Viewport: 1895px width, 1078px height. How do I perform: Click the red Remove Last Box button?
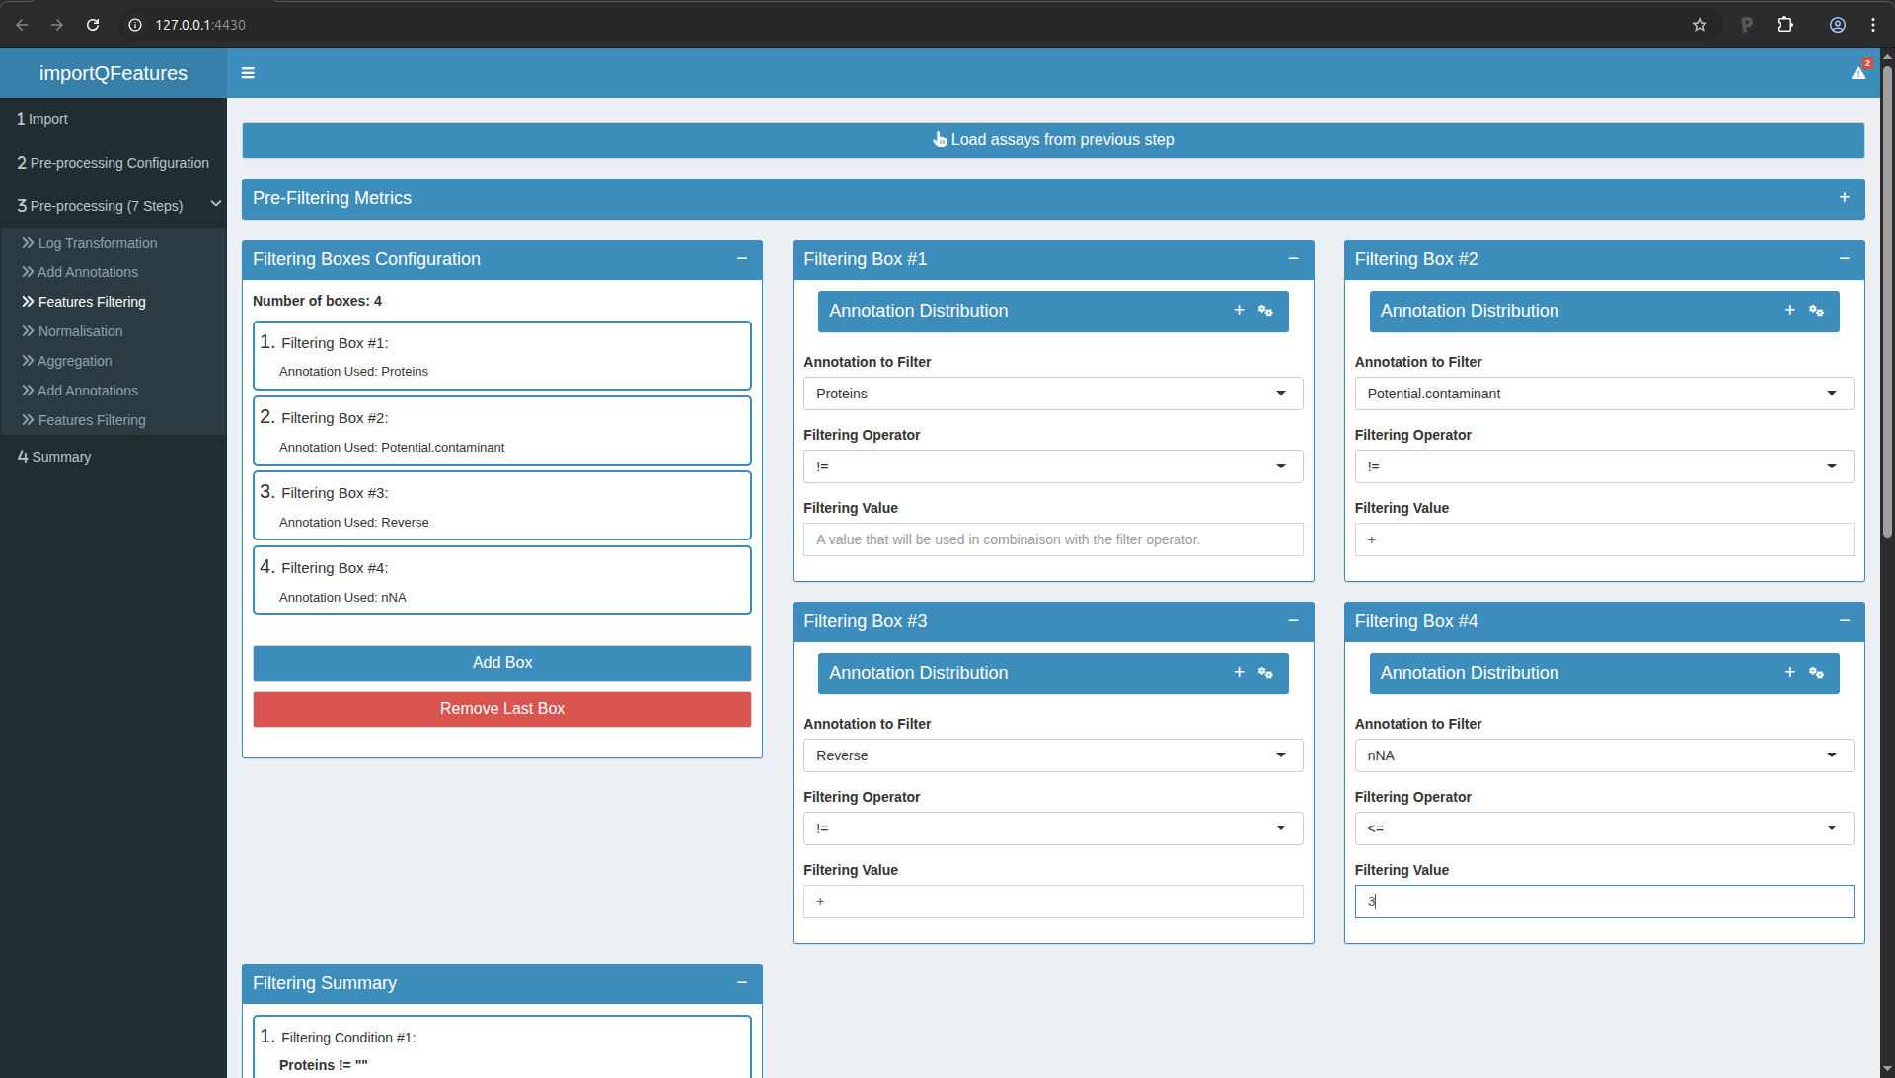tap(501, 709)
